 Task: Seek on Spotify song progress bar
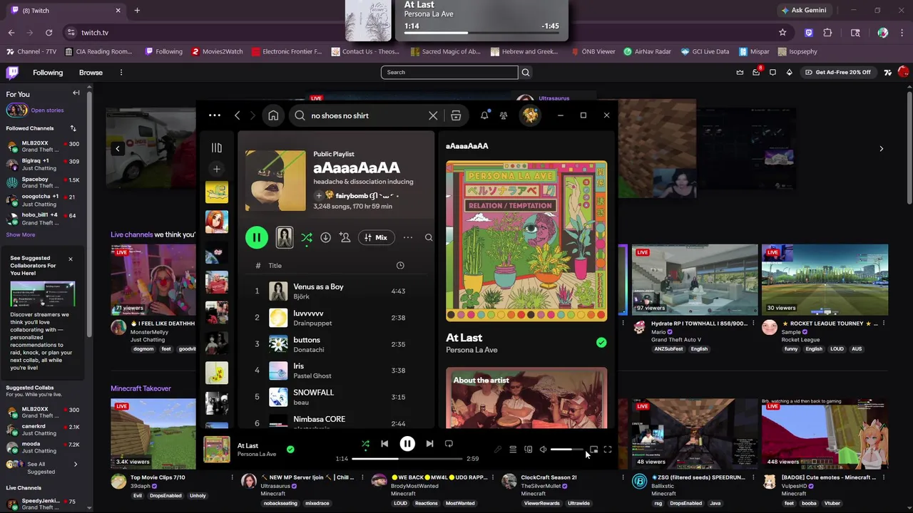click(407, 459)
